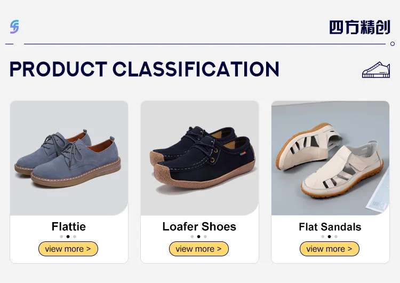Open the blue suede Flattie shoe image
The height and width of the screenshot is (283, 400).
coord(69,158)
